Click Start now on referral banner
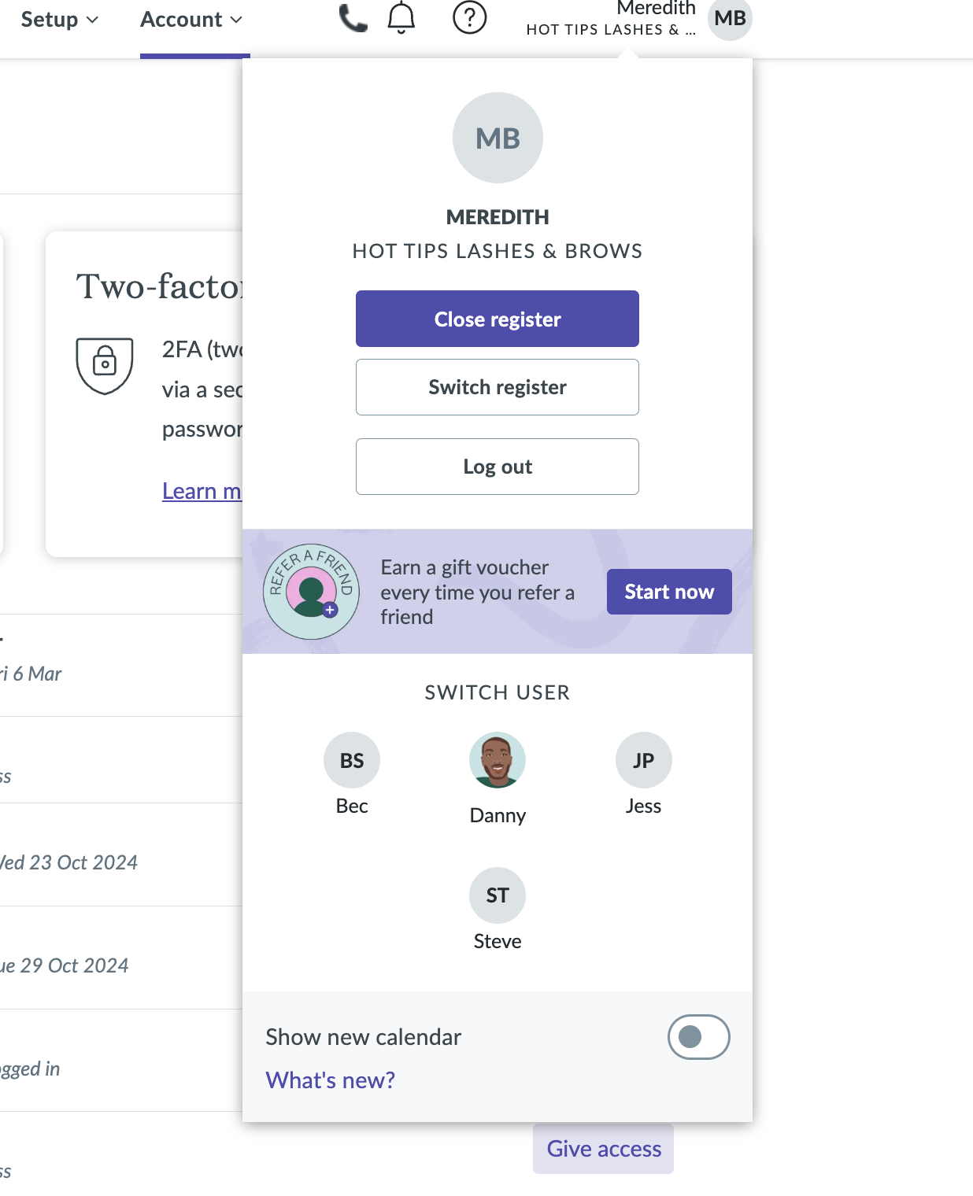 pos(669,592)
